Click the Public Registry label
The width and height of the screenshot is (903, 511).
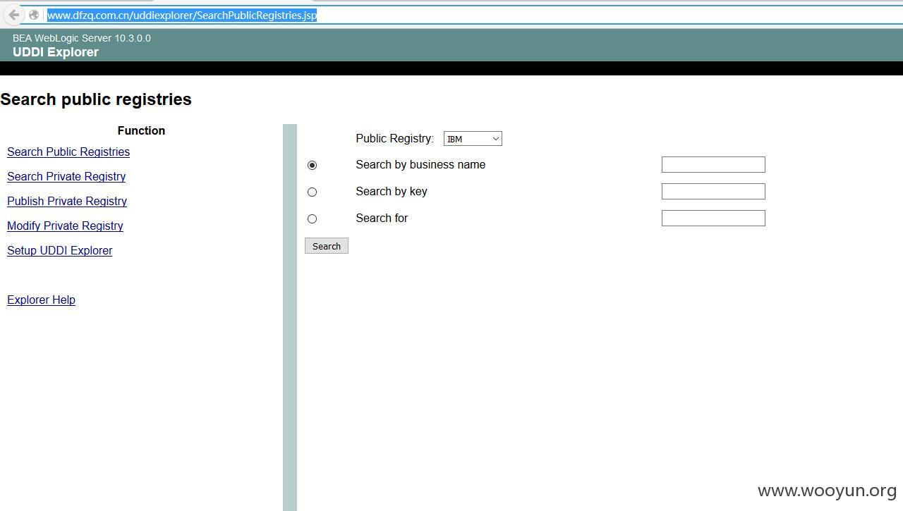click(395, 138)
